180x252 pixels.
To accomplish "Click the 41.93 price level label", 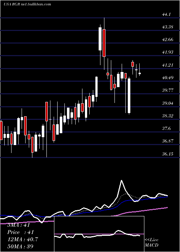I will 168,52.
